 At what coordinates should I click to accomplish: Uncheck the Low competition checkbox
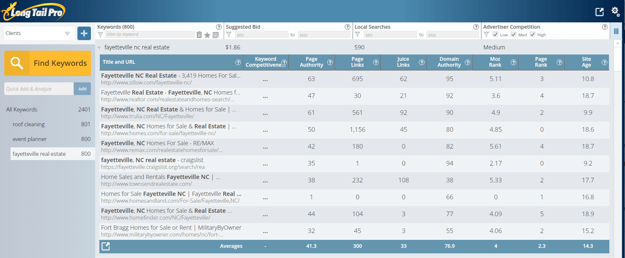pyautogui.click(x=496, y=35)
